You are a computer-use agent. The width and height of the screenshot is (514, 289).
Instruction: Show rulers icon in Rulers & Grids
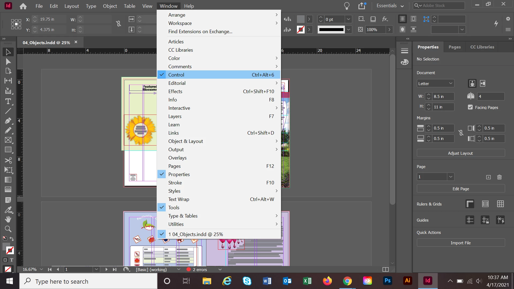[x=470, y=204]
